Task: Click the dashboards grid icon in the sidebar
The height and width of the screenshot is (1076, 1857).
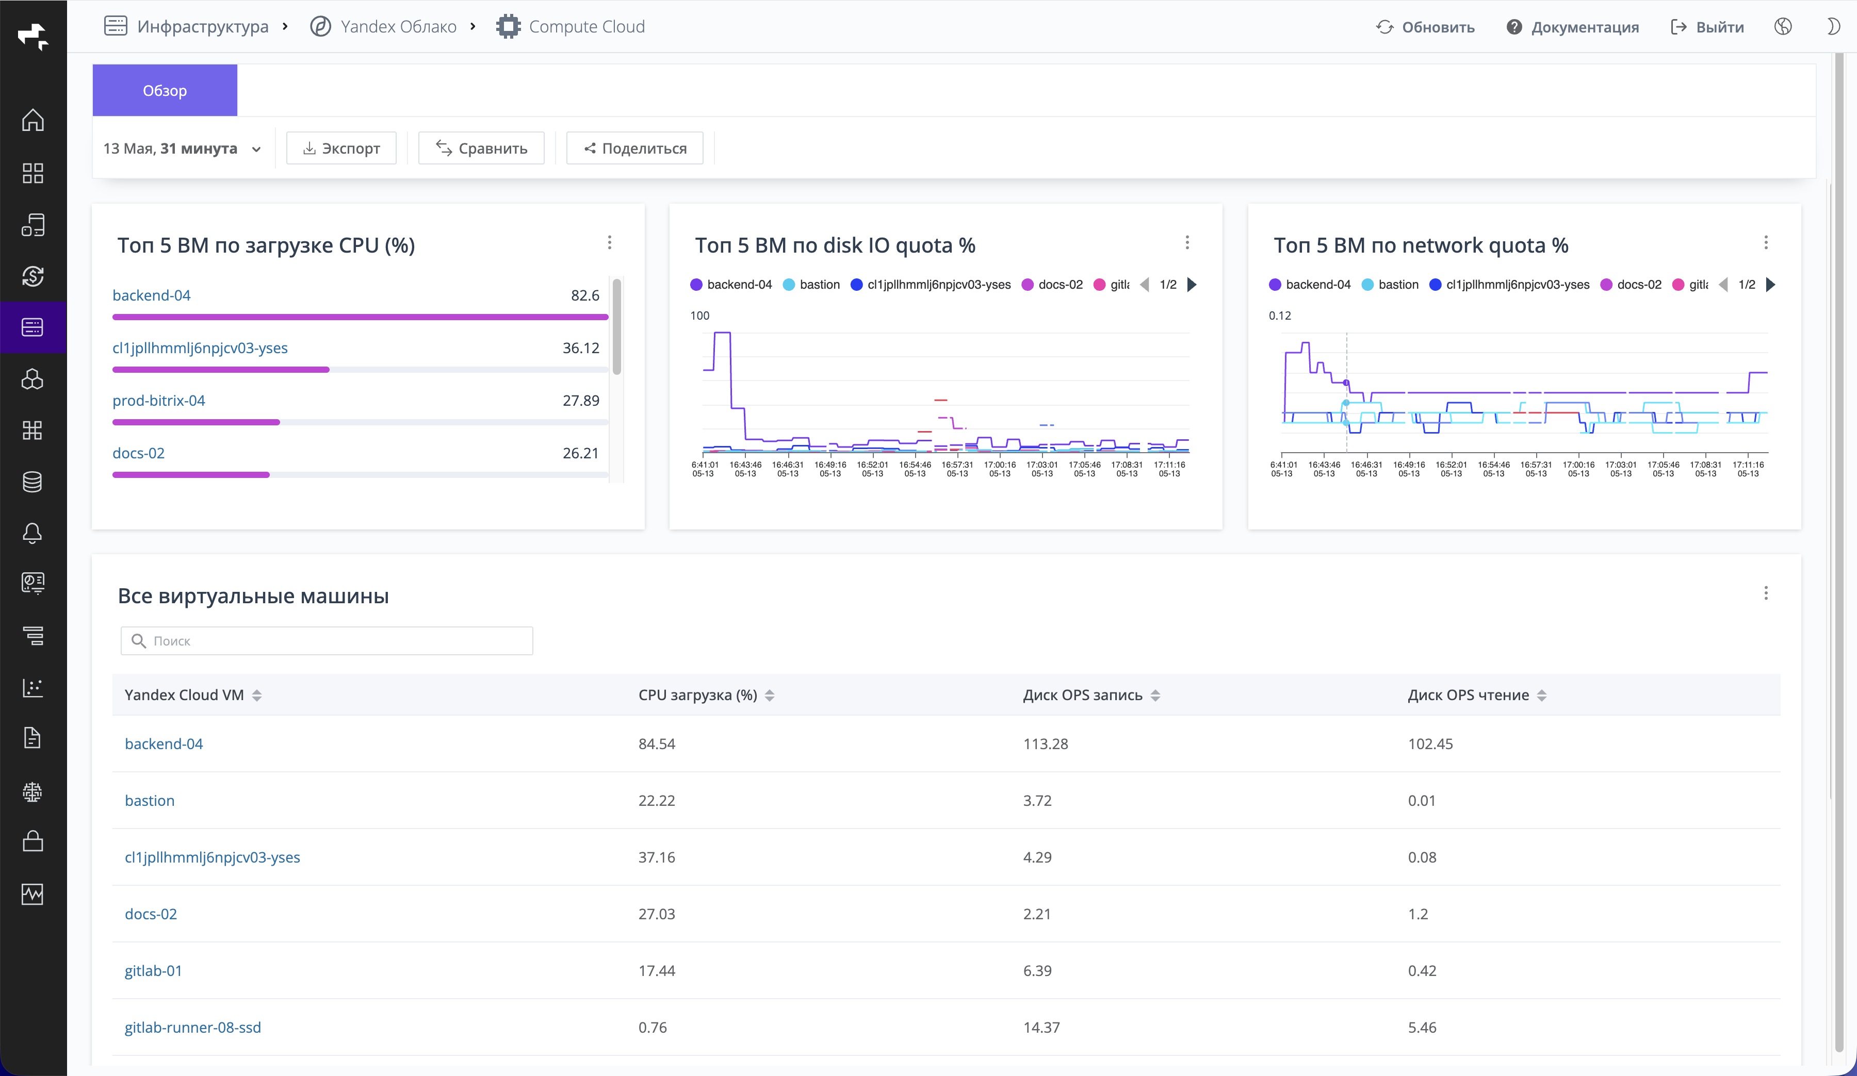Action: (x=32, y=173)
